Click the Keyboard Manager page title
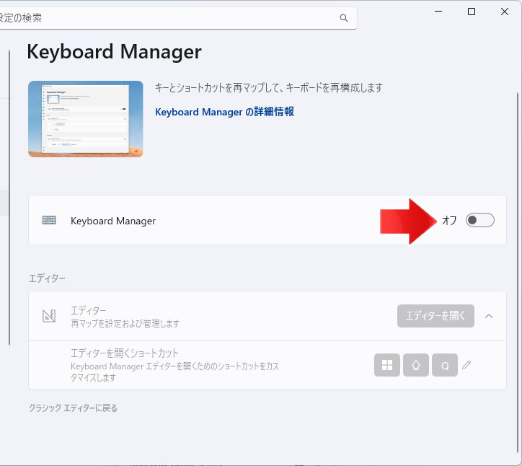Image resolution: width=522 pixels, height=466 pixels. pyautogui.click(x=114, y=52)
